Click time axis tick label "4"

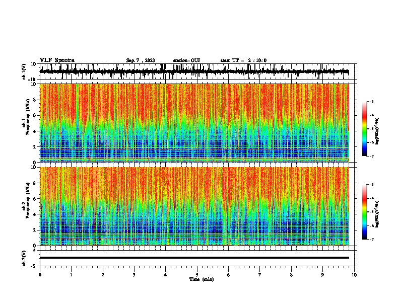[x=166, y=275]
